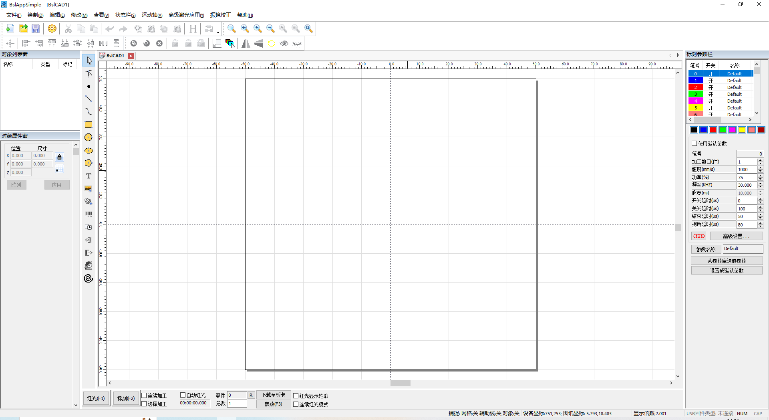Decrease 功率(%) with down stepper
The image size is (769, 420).
[760, 179]
